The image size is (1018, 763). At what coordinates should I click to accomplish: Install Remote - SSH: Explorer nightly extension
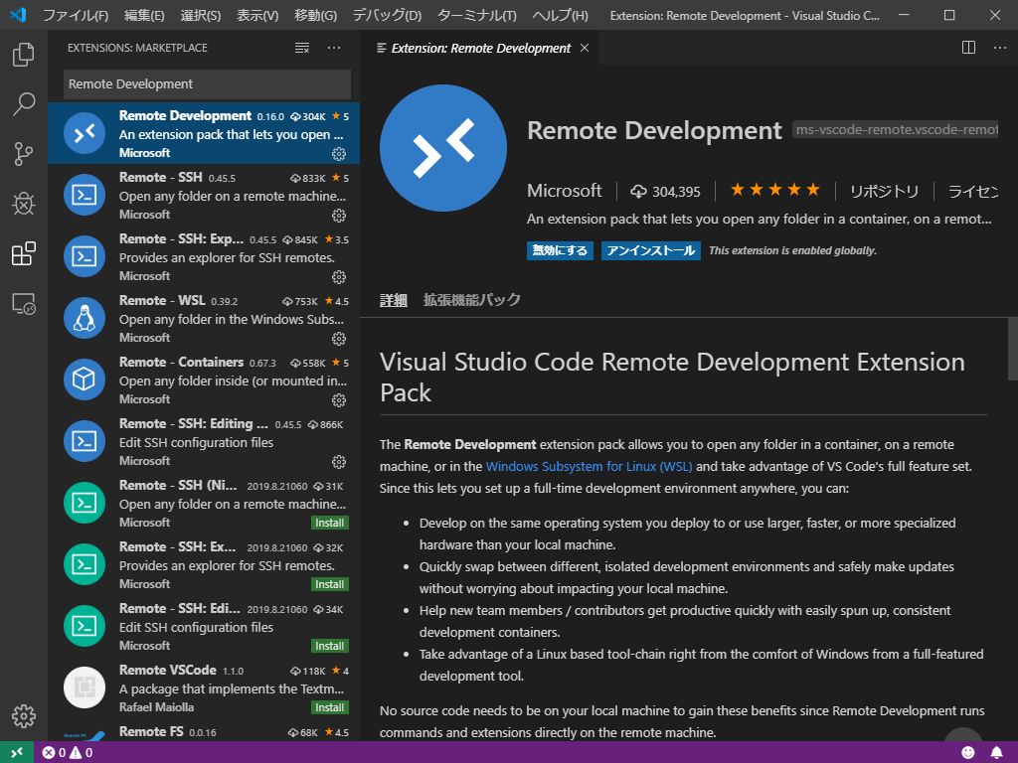point(330,584)
